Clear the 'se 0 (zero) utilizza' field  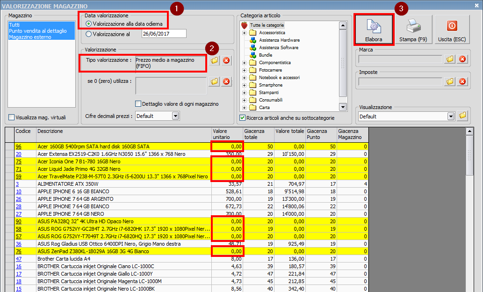point(226,82)
